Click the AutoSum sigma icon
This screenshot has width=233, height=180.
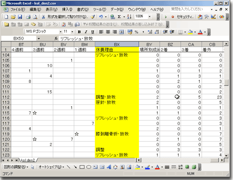pos(119,17)
